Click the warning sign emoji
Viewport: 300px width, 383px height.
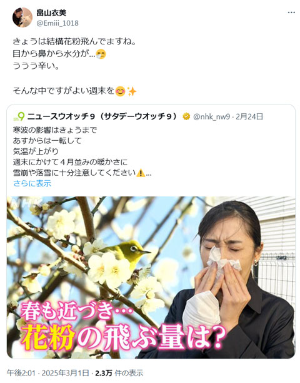pos(141,173)
